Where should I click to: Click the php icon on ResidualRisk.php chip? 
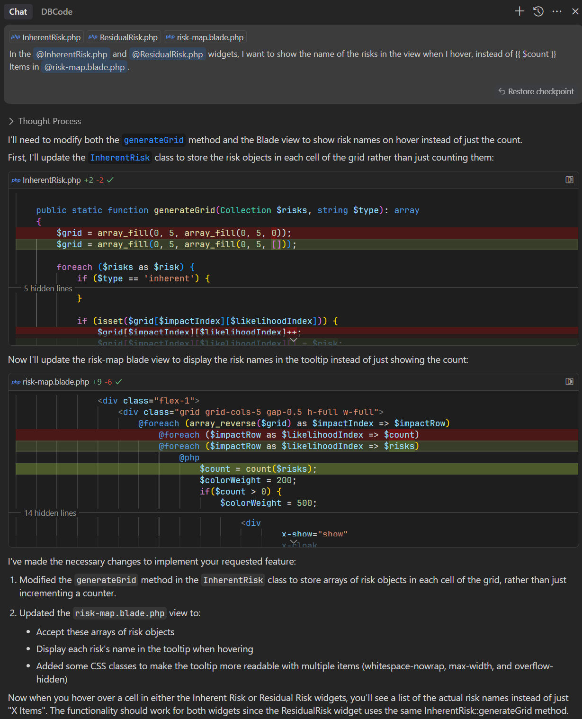point(93,37)
